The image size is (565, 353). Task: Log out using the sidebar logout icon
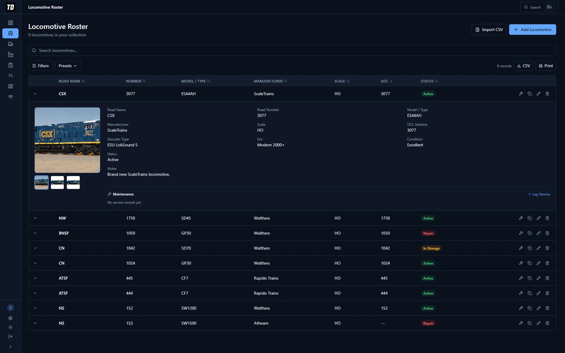click(11, 336)
